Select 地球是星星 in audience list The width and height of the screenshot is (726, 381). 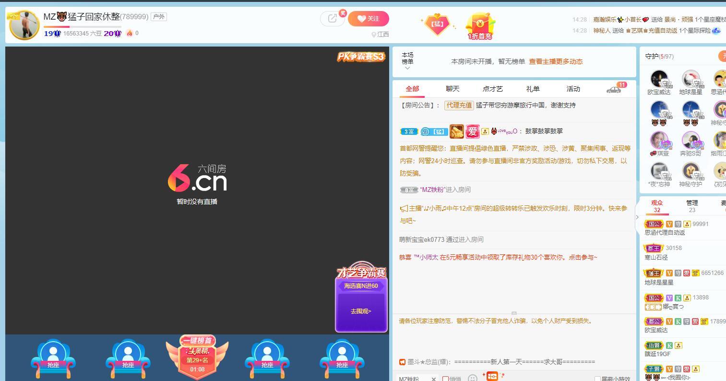point(659,282)
